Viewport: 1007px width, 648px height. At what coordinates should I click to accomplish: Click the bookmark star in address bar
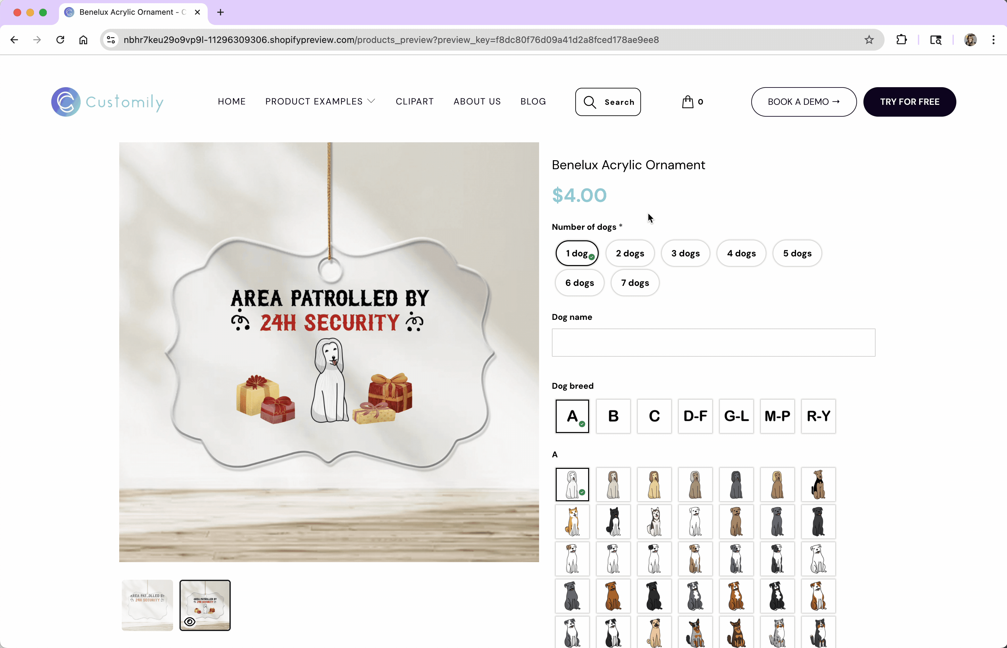(869, 40)
